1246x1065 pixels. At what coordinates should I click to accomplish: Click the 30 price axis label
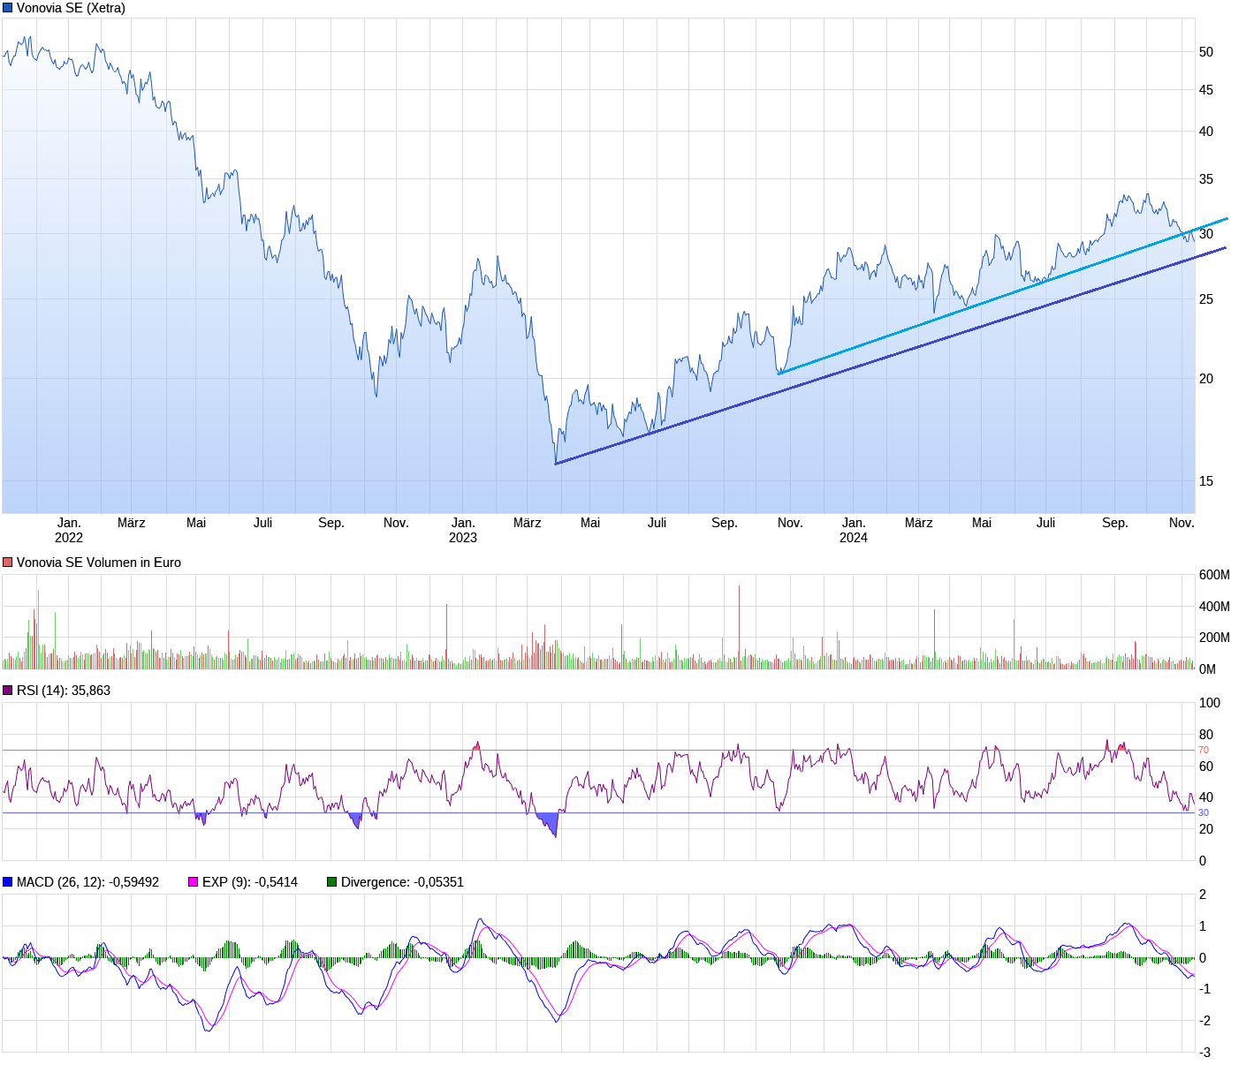[1206, 234]
